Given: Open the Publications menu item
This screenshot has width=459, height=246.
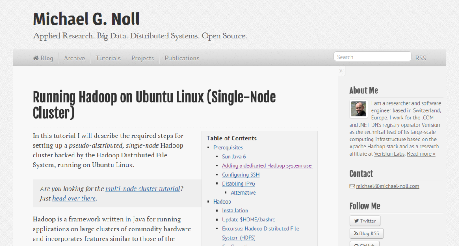Looking at the screenshot, I should 182,58.
